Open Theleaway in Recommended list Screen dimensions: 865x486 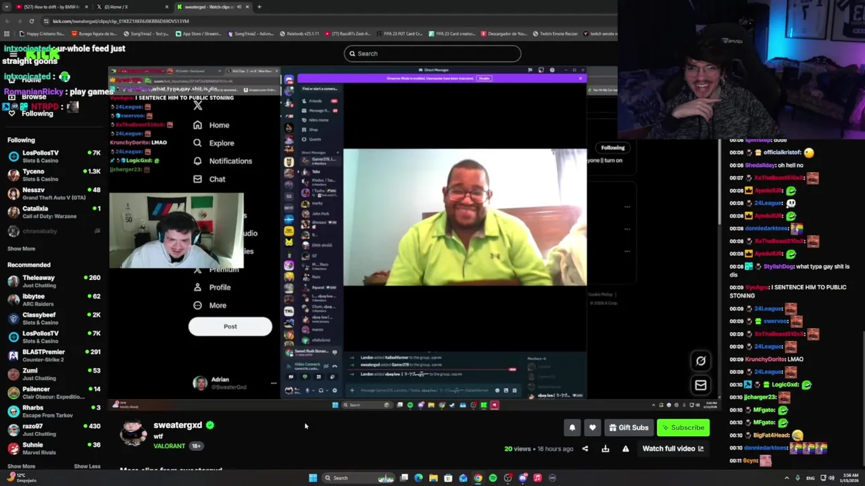coord(53,281)
